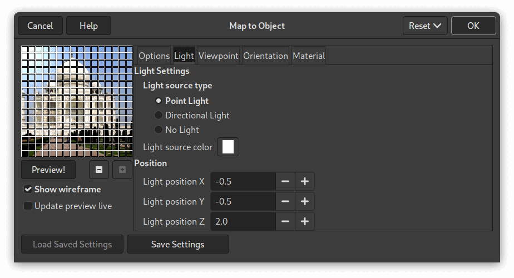Select the Point Light radio button
The width and height of the screenshot is (514, 278).
159,101
